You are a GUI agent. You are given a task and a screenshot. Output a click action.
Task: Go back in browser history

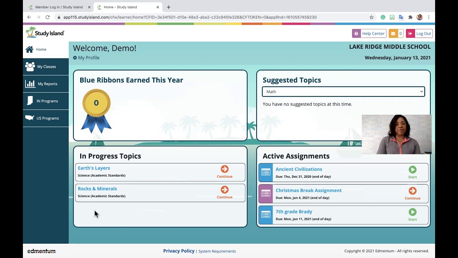(29, 17)
